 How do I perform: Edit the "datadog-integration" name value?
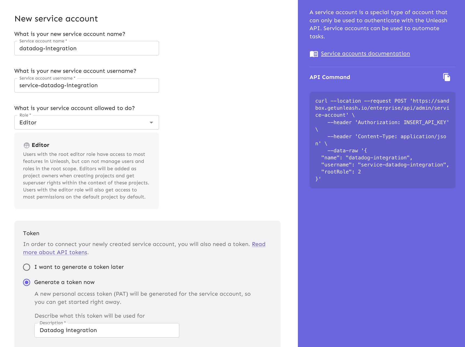click(x=86, y=48)
